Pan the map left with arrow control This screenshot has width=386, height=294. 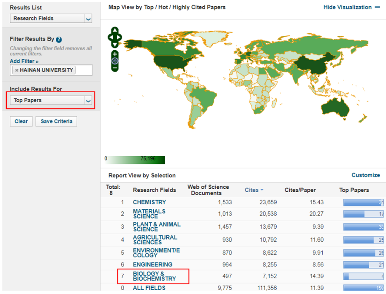click(x=110, y=37)
